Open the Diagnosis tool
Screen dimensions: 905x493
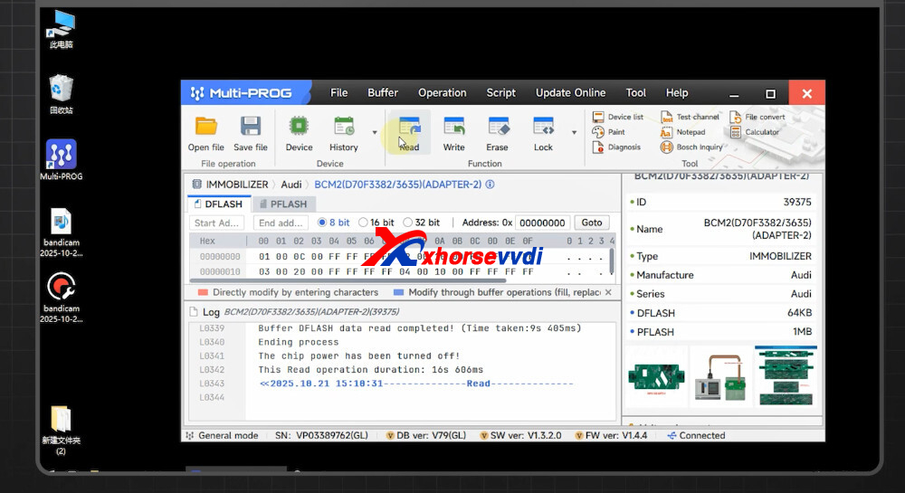point(616,147)
